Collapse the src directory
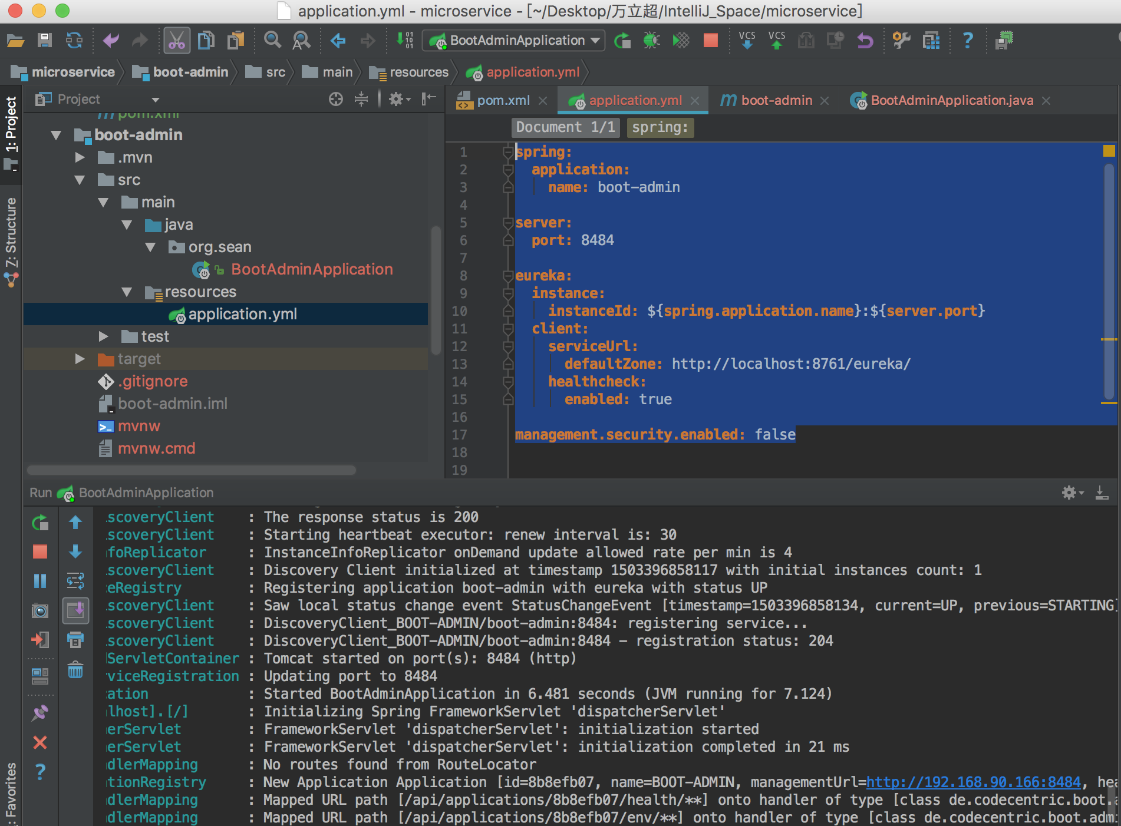Image resolution: width=1121 pixels, height=826 pixels. 80,180
